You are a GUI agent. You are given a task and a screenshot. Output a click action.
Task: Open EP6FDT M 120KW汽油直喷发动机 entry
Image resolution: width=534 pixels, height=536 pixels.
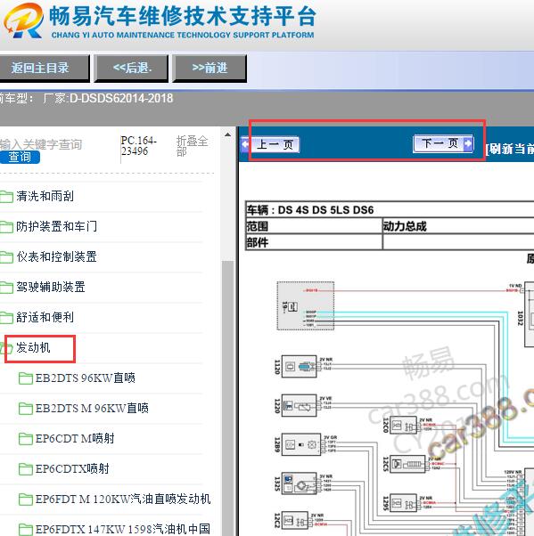click(x=123, y=499)
